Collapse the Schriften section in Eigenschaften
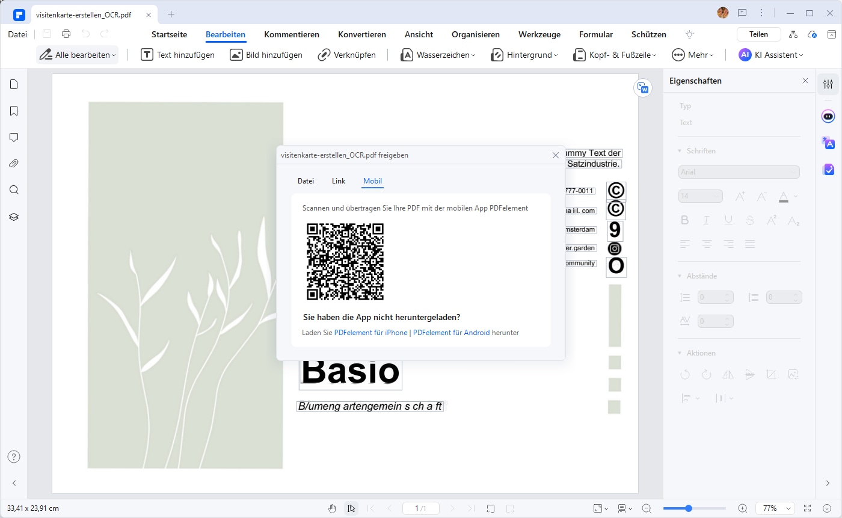Screen dimensions: 842x518 tap(680, 151)
